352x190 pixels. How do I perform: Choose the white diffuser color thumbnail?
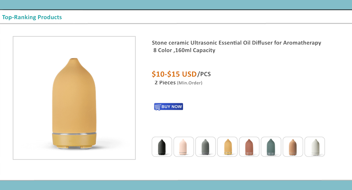click(315, 147)
